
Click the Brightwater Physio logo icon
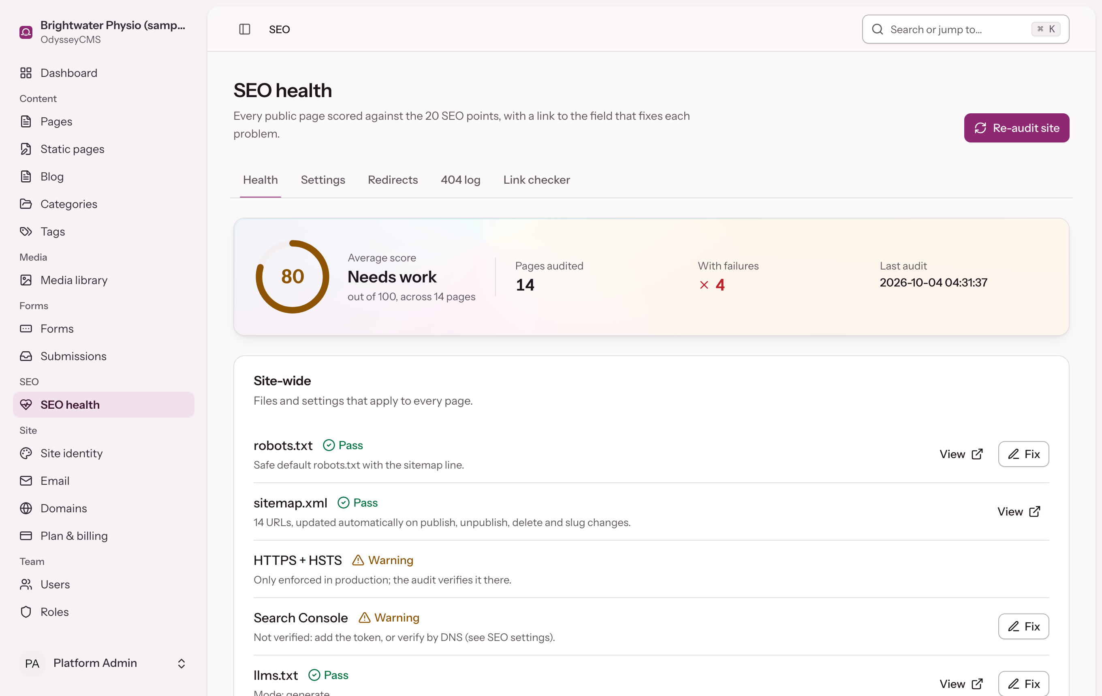(x=26, y=32)
